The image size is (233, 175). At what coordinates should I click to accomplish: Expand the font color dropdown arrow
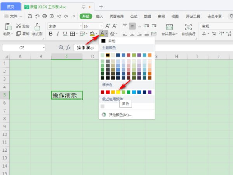106,33
